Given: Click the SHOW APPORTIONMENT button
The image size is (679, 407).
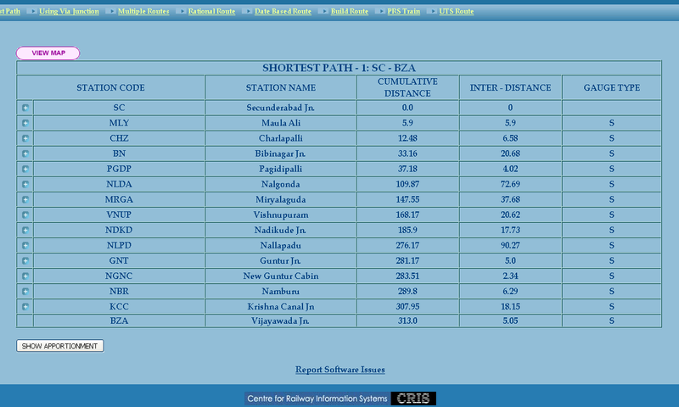Looking at the screenshot, I should click(59, 346).
